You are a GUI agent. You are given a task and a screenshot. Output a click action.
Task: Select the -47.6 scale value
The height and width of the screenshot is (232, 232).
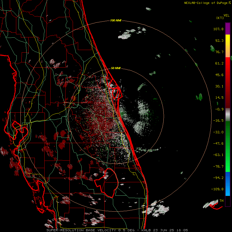coord(218,144)
